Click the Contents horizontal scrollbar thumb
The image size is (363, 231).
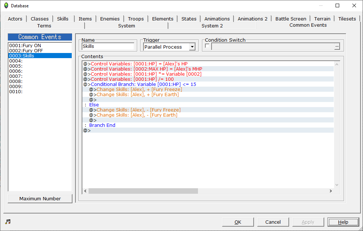point(143,191)
